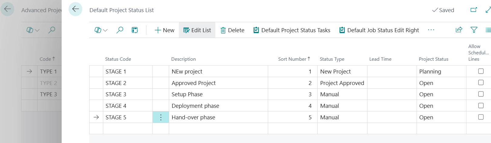491x143 pixels.
Task: Open Default Project Status Tasks
Action: pos(292,30)
